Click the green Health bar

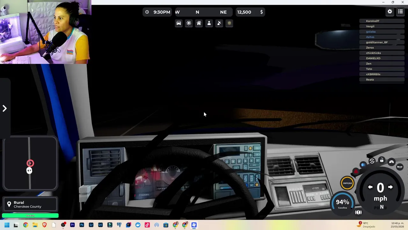tap(30, 216)
